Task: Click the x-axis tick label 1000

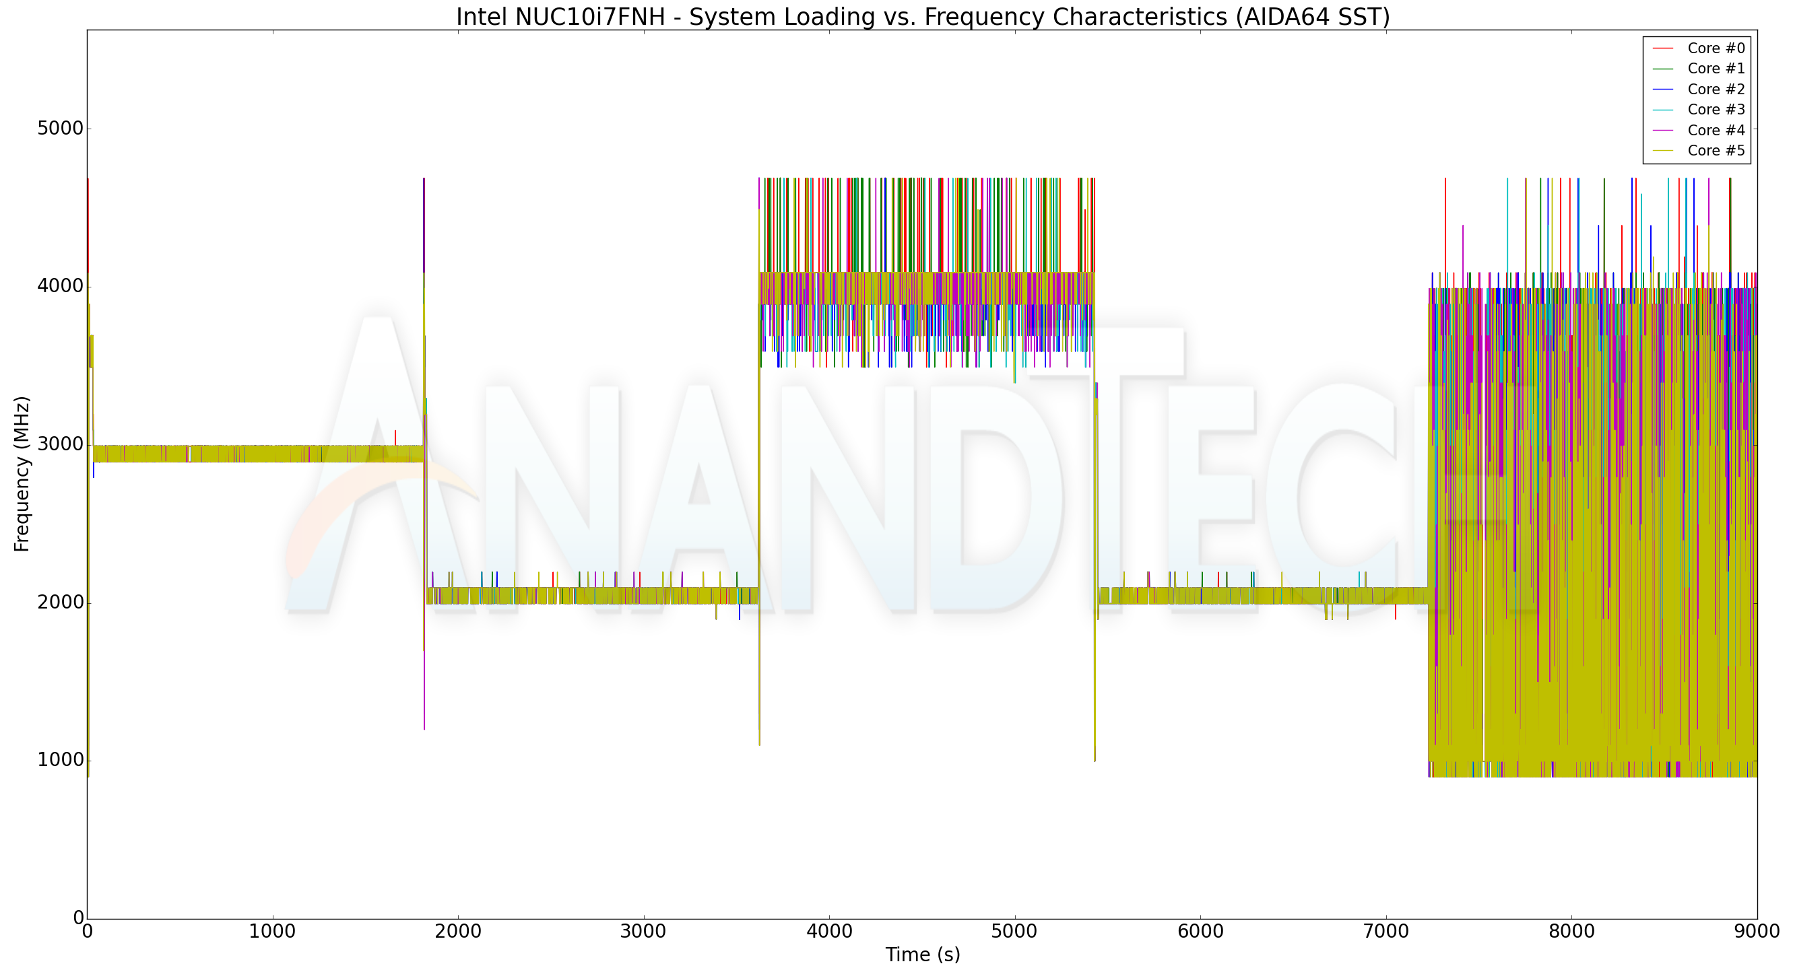Action: click(272, 931)
